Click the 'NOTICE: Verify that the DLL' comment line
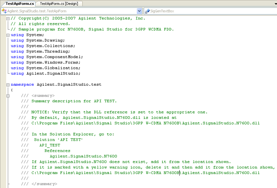The width and height of the screenshot is (277, 188). coord(114,112)
